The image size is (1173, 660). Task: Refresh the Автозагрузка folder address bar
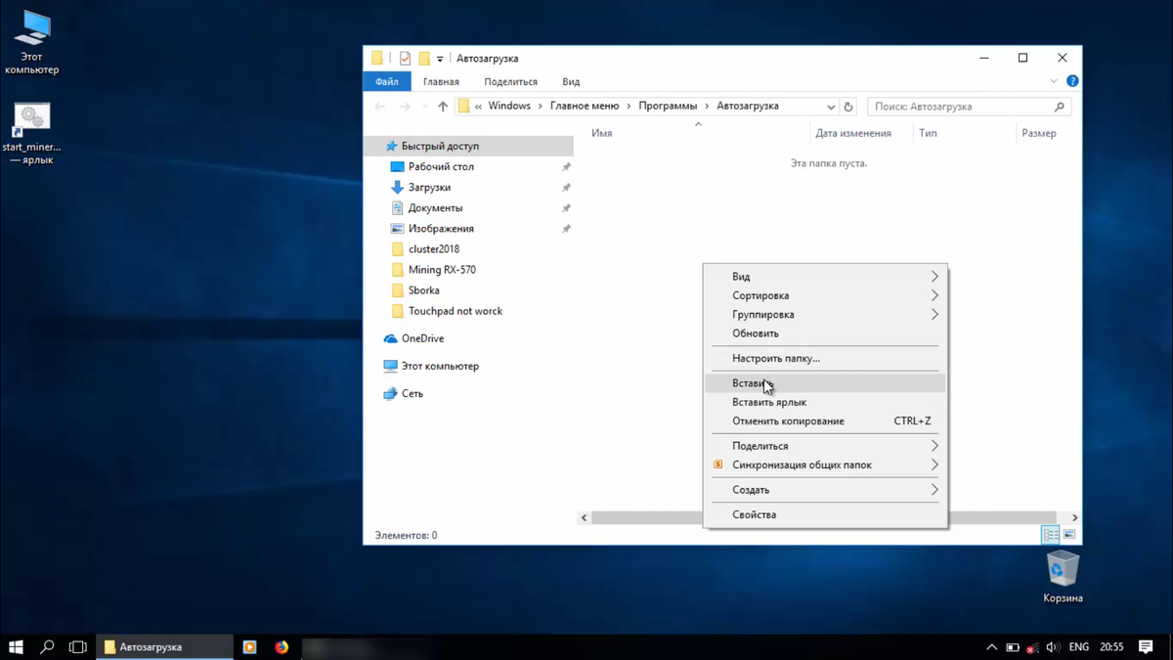[848, 107]
